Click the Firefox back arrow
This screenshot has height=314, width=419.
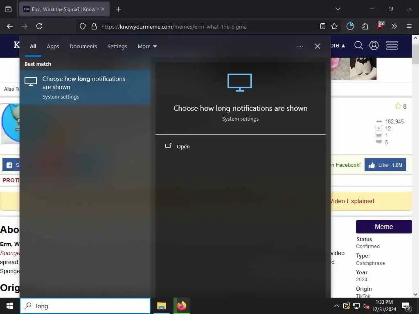pyautogui.click(x=10, y=26)
